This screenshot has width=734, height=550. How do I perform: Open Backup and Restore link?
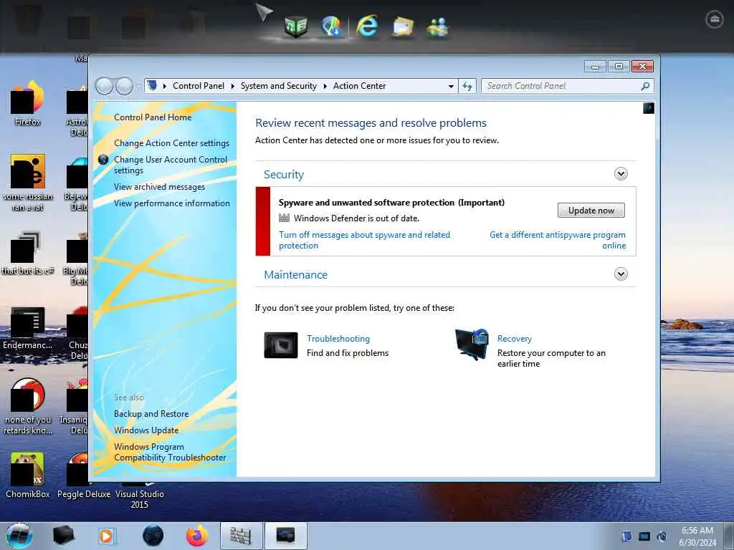click(151, 414)
